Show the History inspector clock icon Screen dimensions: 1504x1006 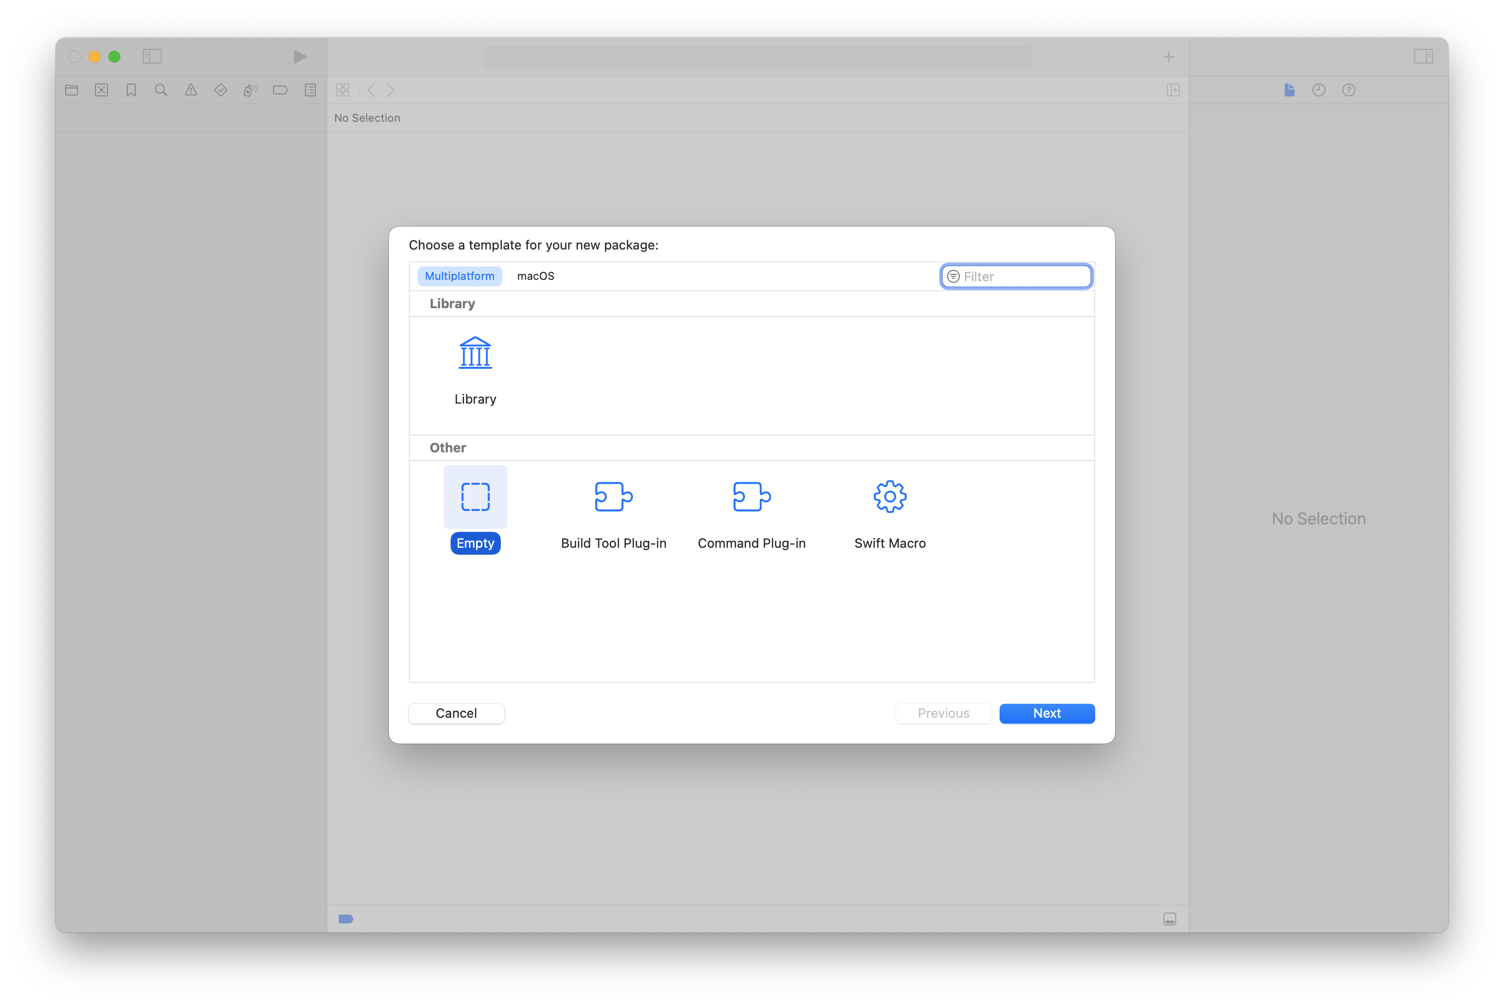(1318, 90)
